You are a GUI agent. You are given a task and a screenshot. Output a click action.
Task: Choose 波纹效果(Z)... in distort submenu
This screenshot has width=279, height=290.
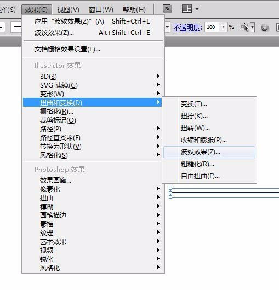[x=209, y=152]
